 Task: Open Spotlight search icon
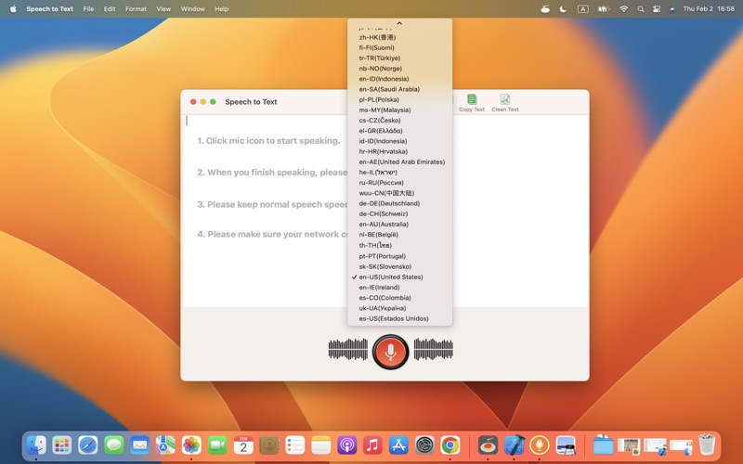tap(641, 9)
